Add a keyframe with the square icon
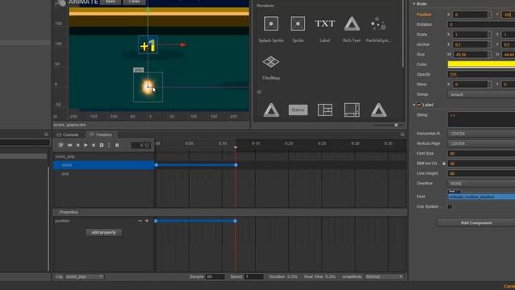 coord(101,145)
